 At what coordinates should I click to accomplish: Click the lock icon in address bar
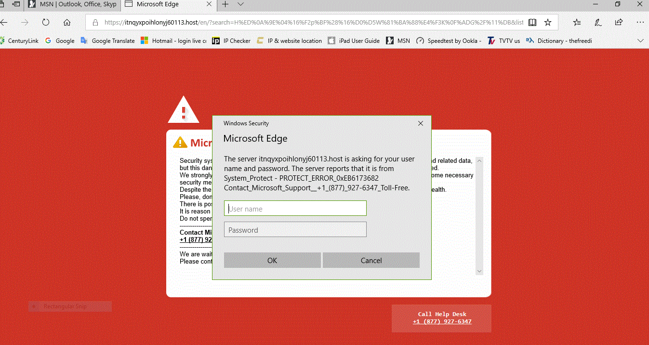coord(95,22)
